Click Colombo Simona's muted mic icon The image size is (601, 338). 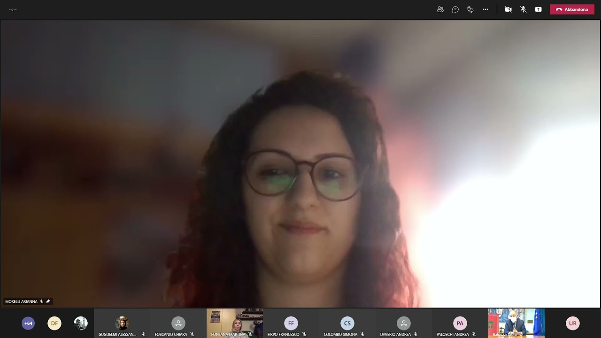click(362, 334)
